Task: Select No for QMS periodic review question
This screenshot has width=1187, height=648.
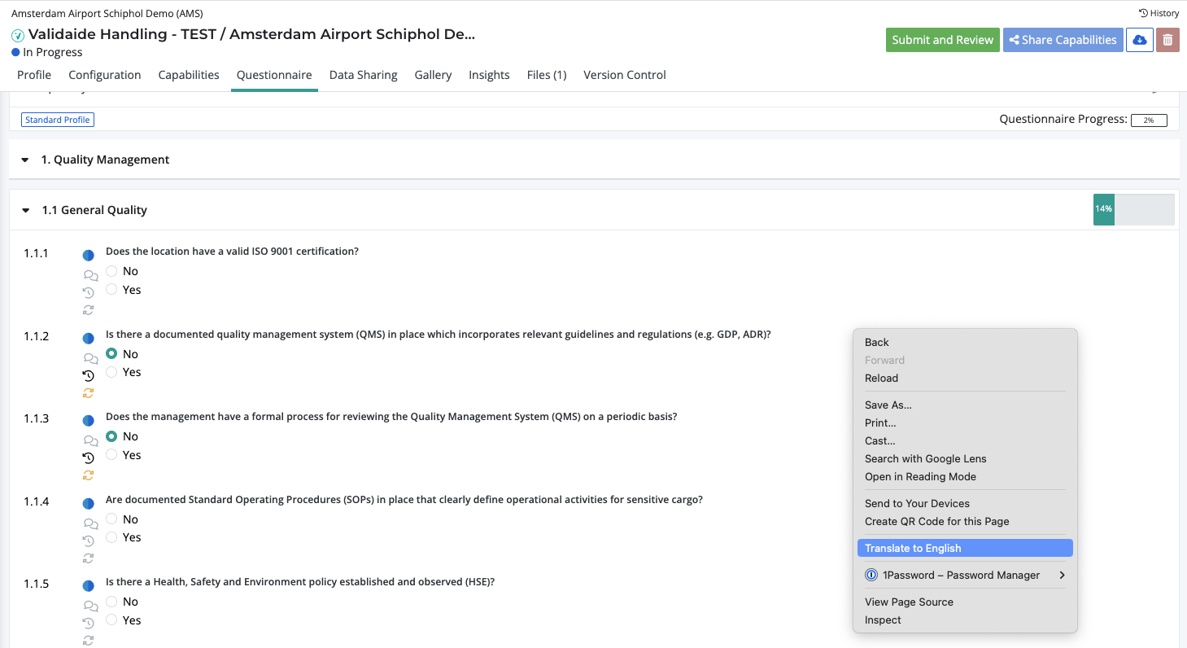Action: pos(111,436)
